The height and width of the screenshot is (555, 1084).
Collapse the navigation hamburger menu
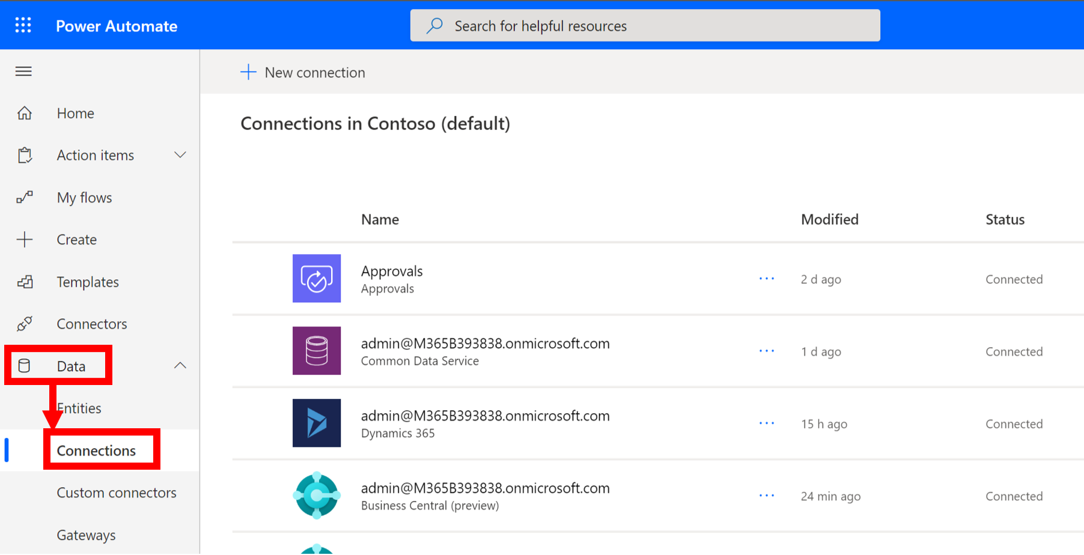(x=23, y=71)
